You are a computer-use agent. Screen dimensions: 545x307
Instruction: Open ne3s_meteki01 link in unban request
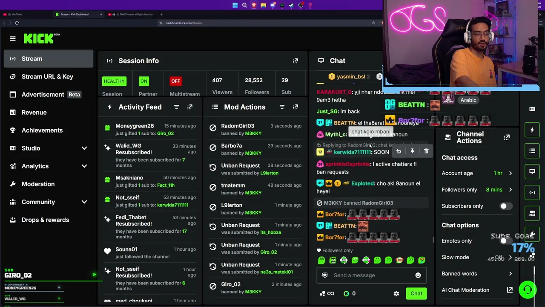[276, 272]
